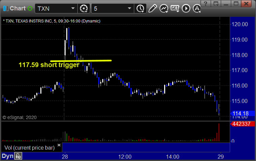Click the 14:00 time axis label
The width and height of the screenshot is (256, 161).
coord(173,157)
